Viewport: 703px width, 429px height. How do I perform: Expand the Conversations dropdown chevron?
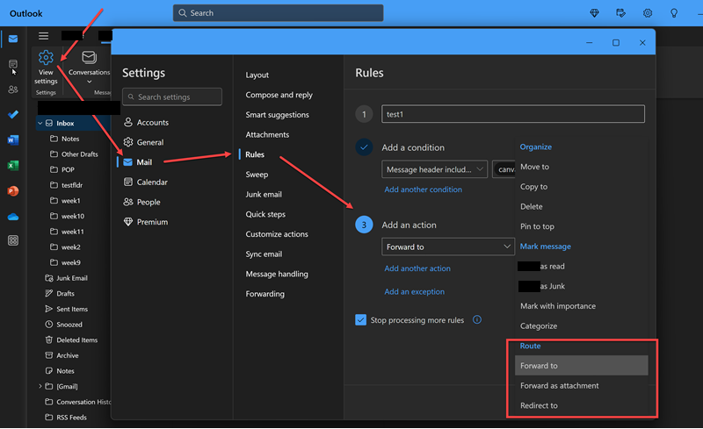(90, 82)
